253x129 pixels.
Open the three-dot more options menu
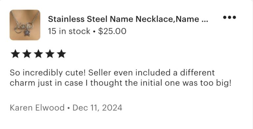[229, 17]
